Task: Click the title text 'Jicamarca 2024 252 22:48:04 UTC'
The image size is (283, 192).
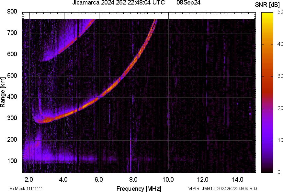Action: coord(119,3)
